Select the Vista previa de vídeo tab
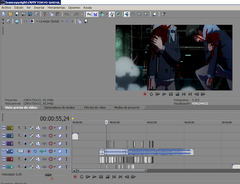The width and height of the screenshot is (240, 184). click(21, 108)
